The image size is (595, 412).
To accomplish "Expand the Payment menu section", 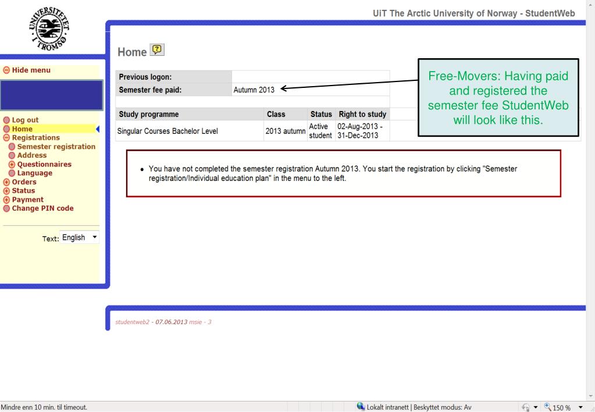I will (x=6, y=199).
